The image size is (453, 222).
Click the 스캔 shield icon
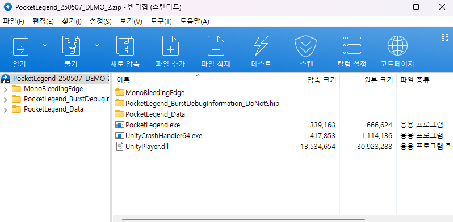click(x=305, y=46)
